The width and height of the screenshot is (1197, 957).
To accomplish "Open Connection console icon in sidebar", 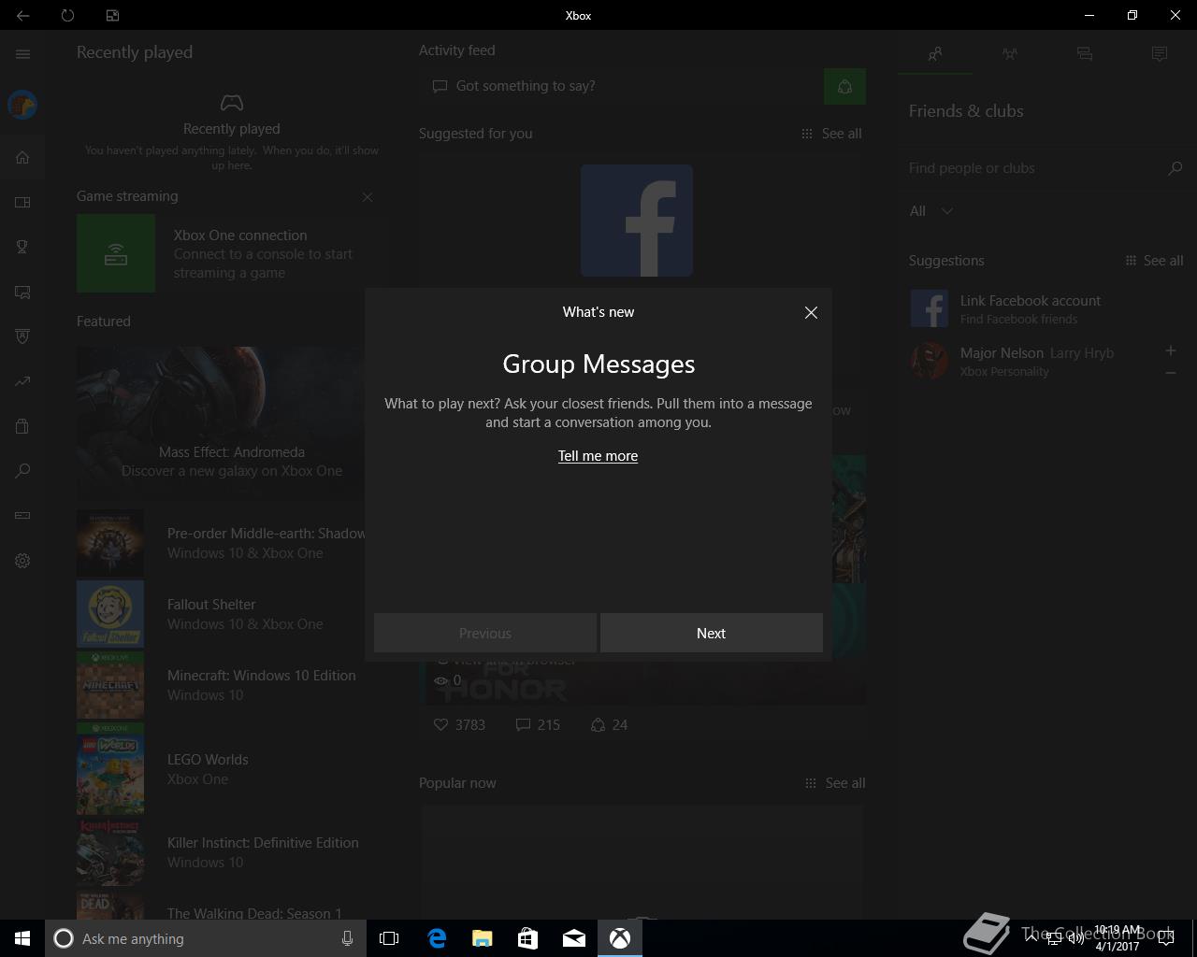I will pos(22,516).
